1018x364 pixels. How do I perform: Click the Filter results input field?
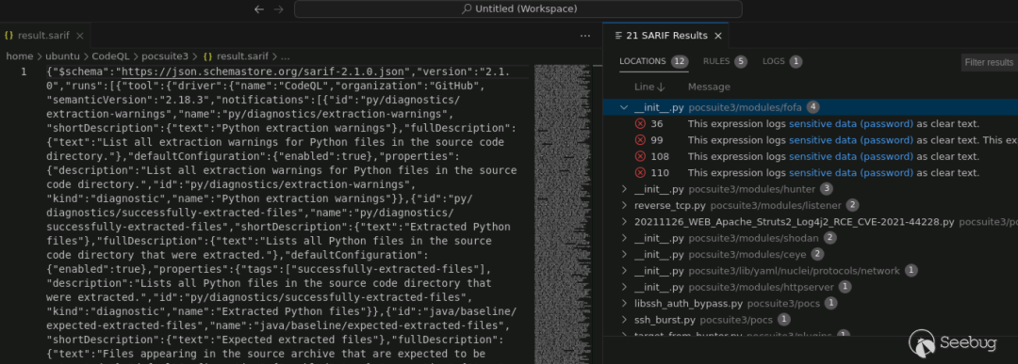(x=990, y=62)
